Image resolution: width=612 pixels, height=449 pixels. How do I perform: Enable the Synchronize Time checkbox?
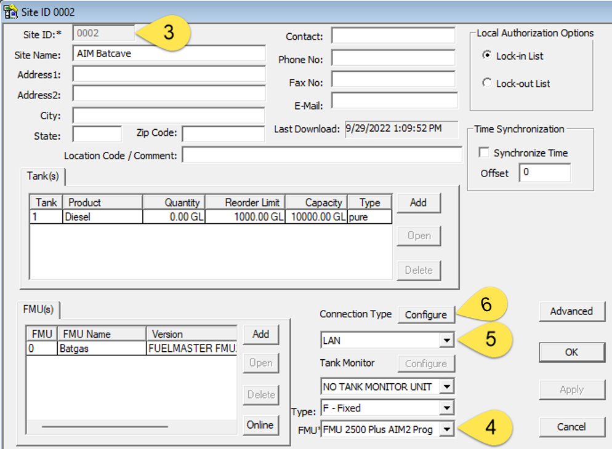[x=484, y=153]
